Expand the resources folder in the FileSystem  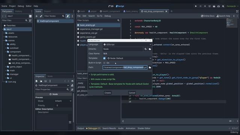(x=4, y=37)
